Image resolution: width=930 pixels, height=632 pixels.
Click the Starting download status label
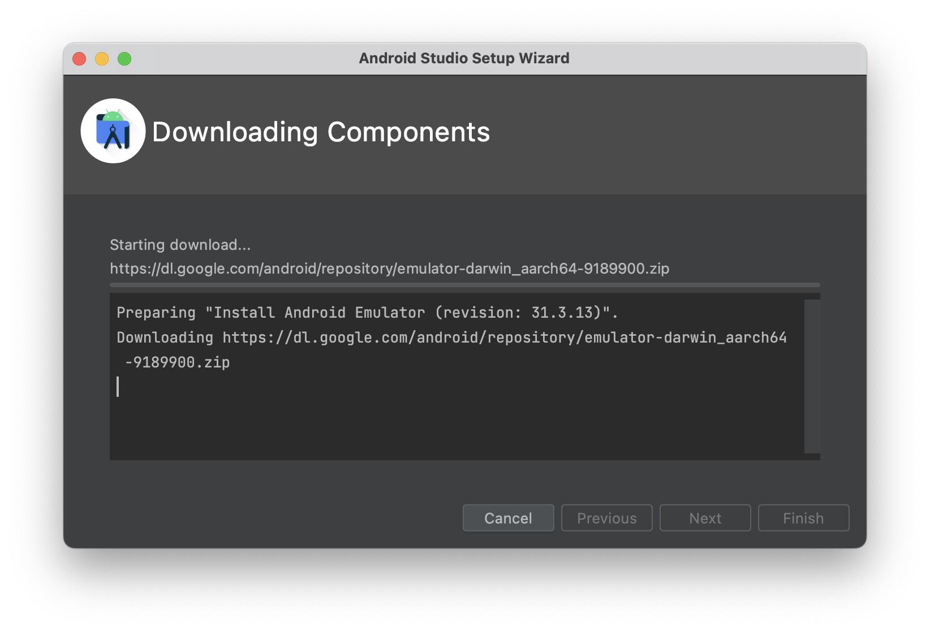tap(180, 245)
